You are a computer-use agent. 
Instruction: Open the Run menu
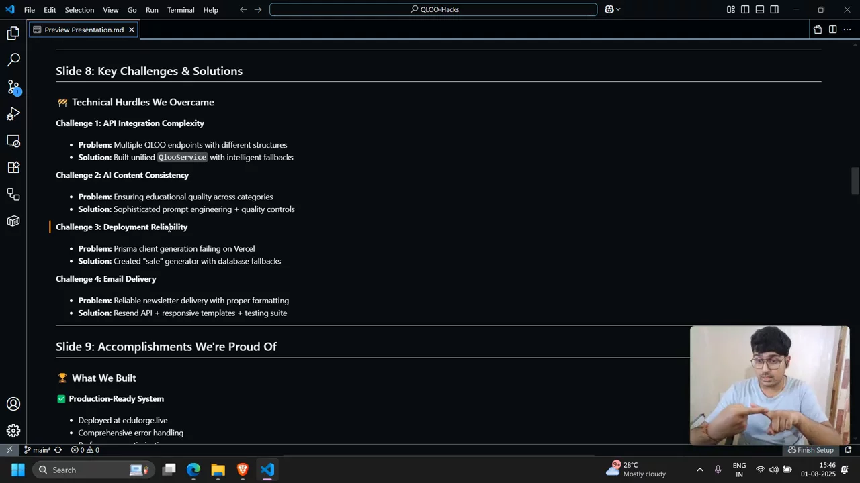point(152,10)
